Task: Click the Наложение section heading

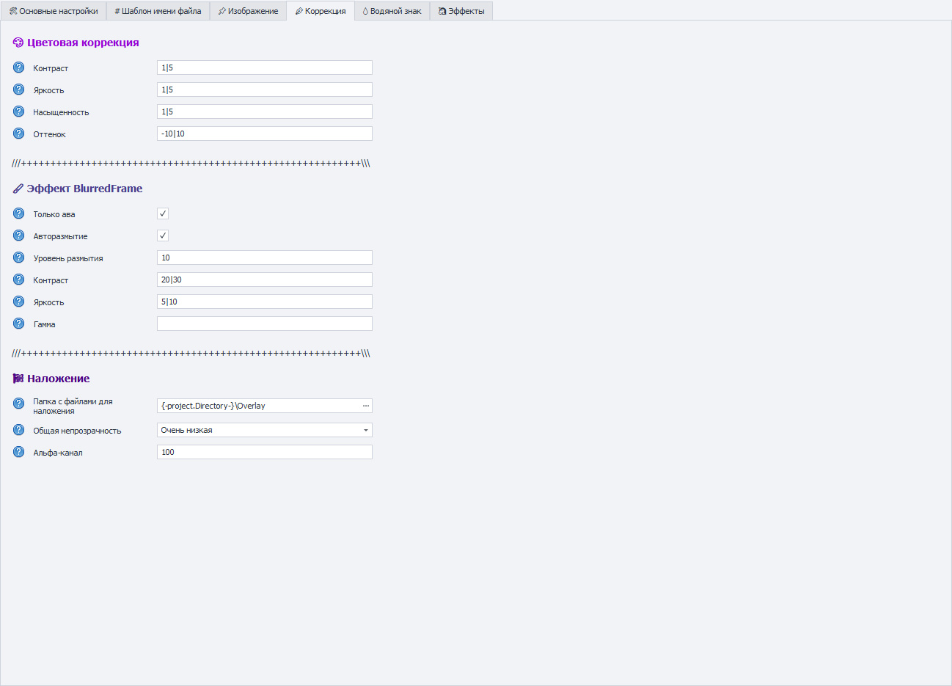Action: (x=59, y=379)
